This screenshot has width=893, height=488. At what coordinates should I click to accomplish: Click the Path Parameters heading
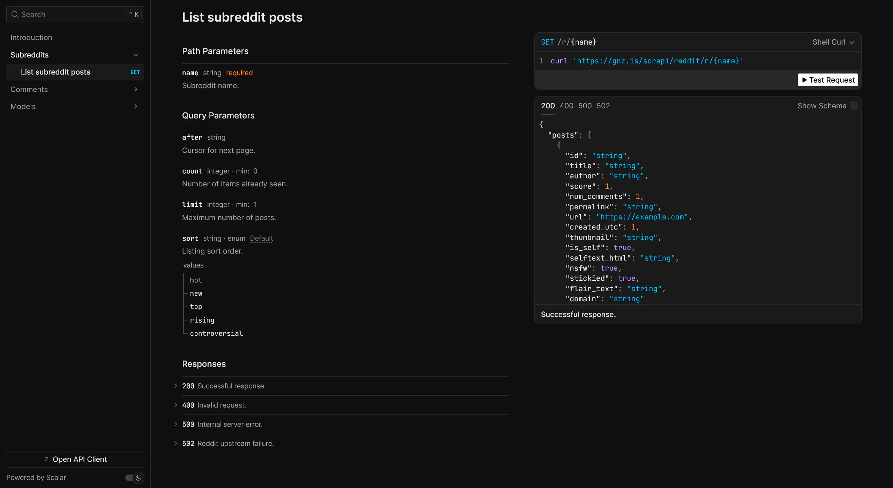click(215, 51)
